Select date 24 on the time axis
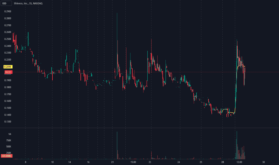 point(179,162)
